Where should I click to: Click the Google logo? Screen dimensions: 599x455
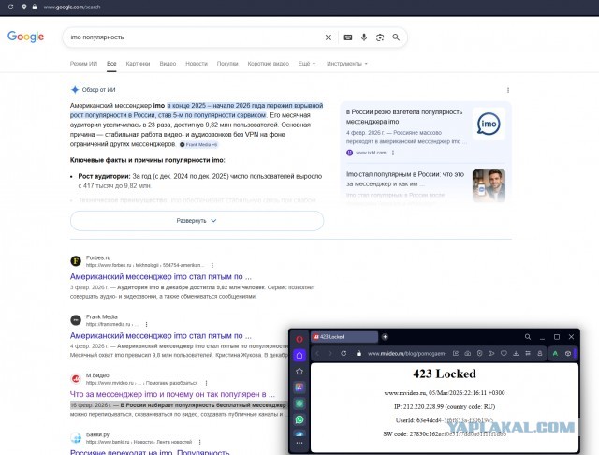coord(26,37)
